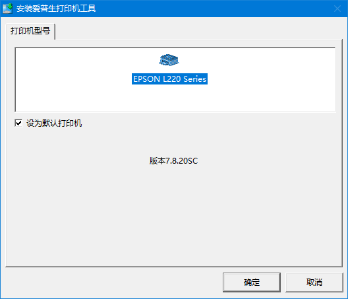
Task: Click the 版本7.8.20SC version text
Action: [173, 161]
